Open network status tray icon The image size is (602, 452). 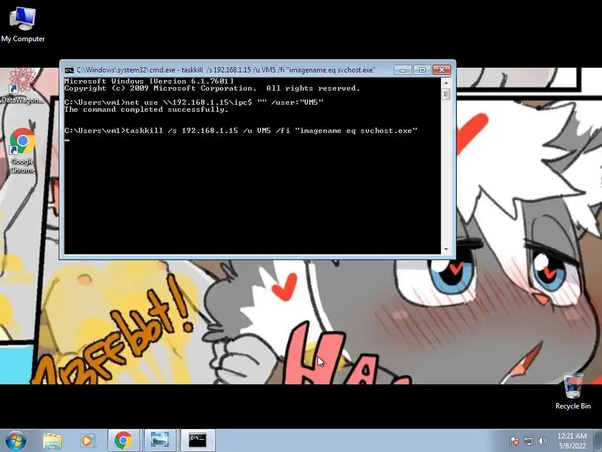[529, 441]
